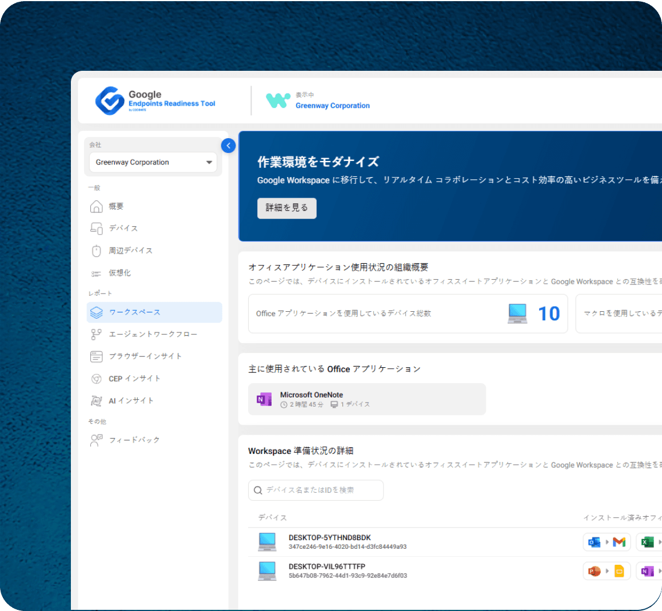Click the 概要 home icon

pos(96,206)
